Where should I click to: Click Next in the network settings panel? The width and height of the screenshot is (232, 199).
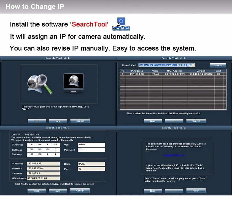coord(58,191)
